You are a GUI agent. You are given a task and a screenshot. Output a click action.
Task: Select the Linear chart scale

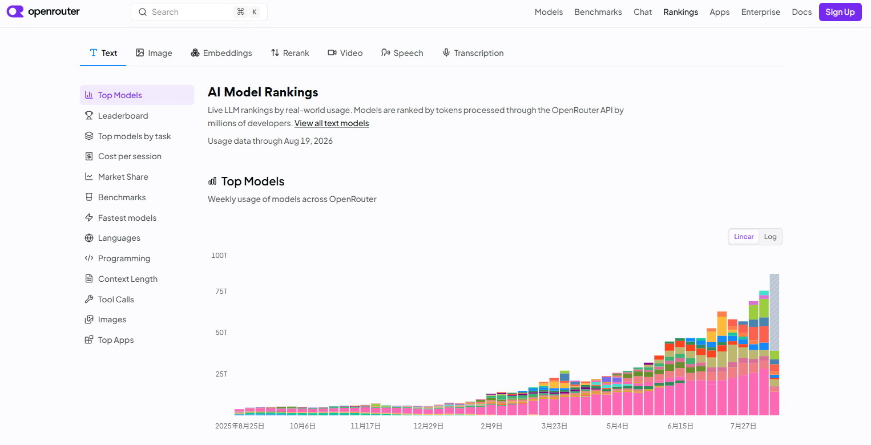(744, 237)
